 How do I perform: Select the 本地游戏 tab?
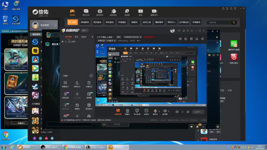tap(196, 22)
